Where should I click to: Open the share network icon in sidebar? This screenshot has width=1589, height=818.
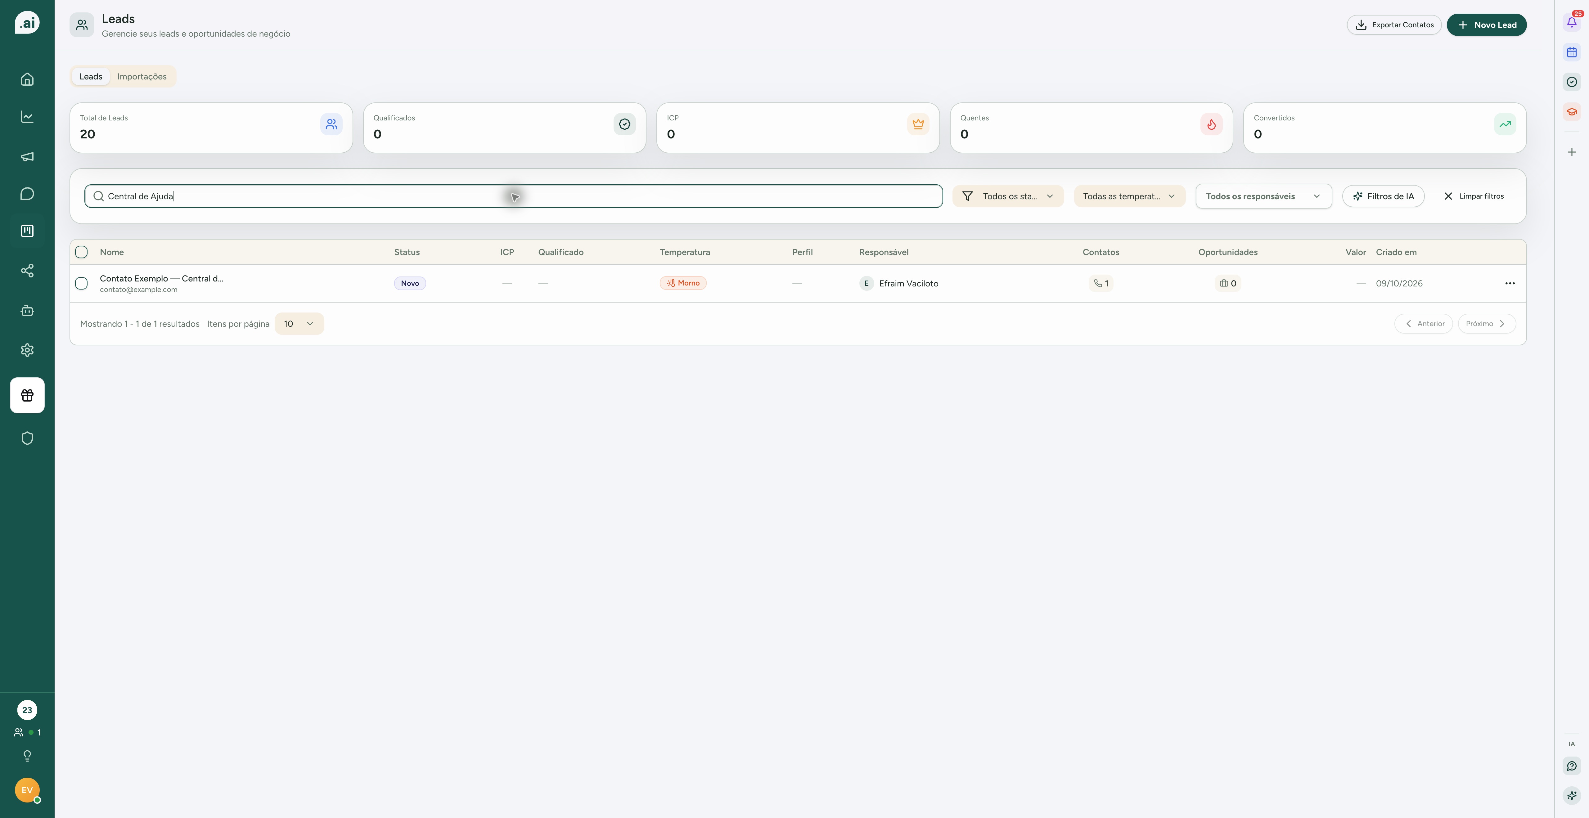pos(27,271)
